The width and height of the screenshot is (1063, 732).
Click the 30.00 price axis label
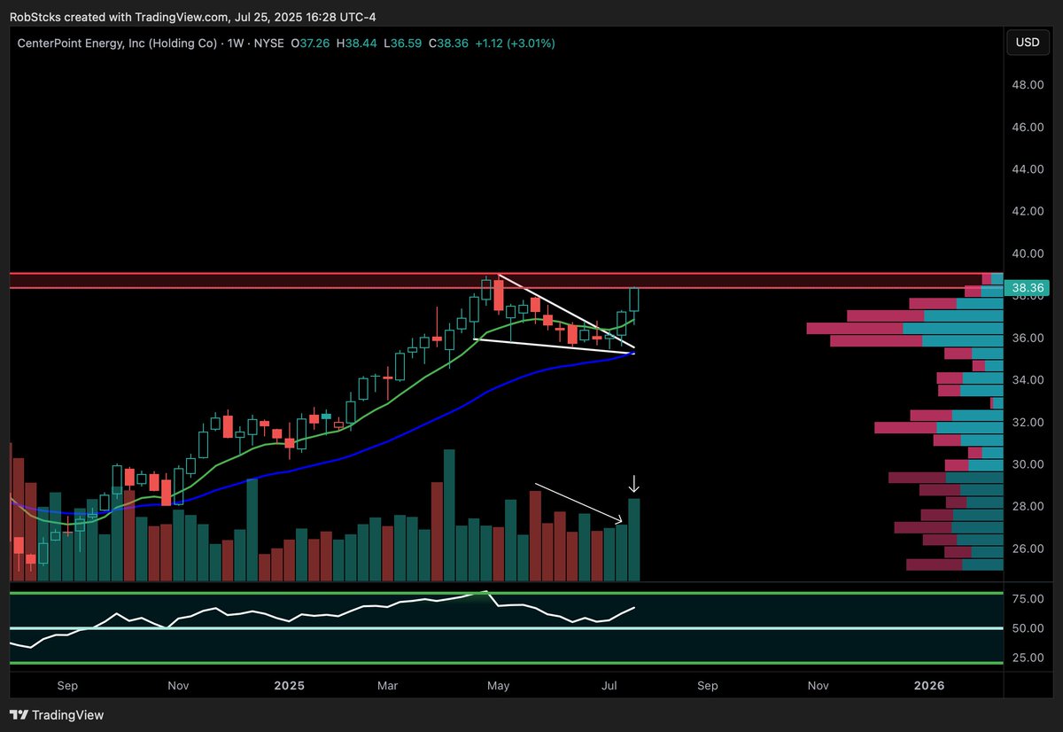coord(1028,464)
